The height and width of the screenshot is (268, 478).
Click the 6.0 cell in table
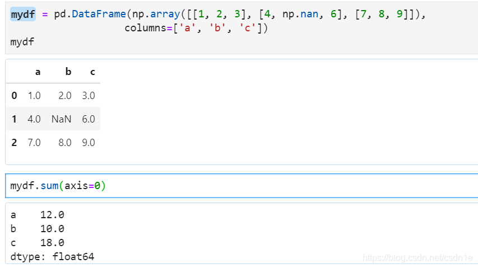[89, 119]
